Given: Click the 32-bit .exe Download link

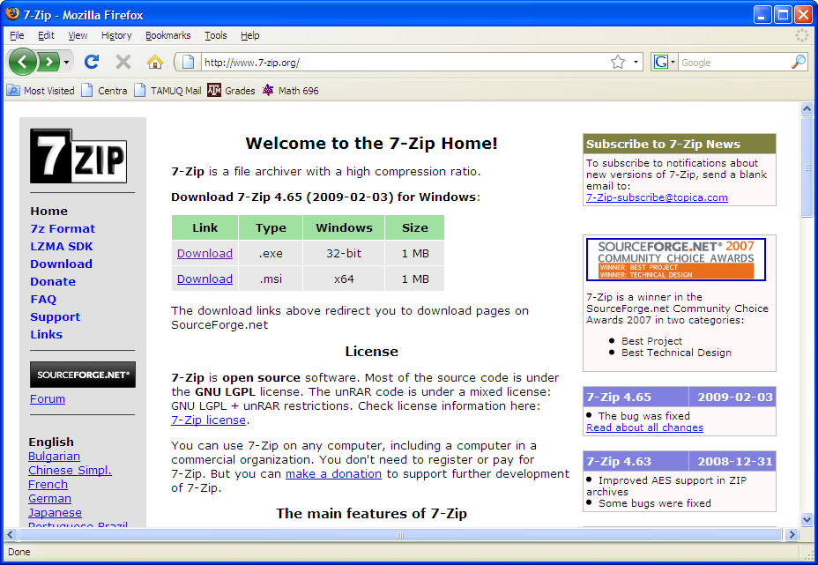Looking at the screenshot, I should (x=204, y=254).
